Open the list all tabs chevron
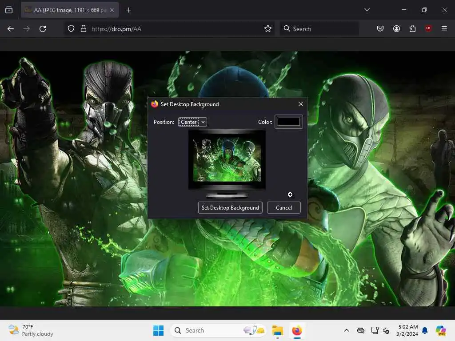This screenshot has height=341, width=455. pyautogui.click(x=367, y=10)
